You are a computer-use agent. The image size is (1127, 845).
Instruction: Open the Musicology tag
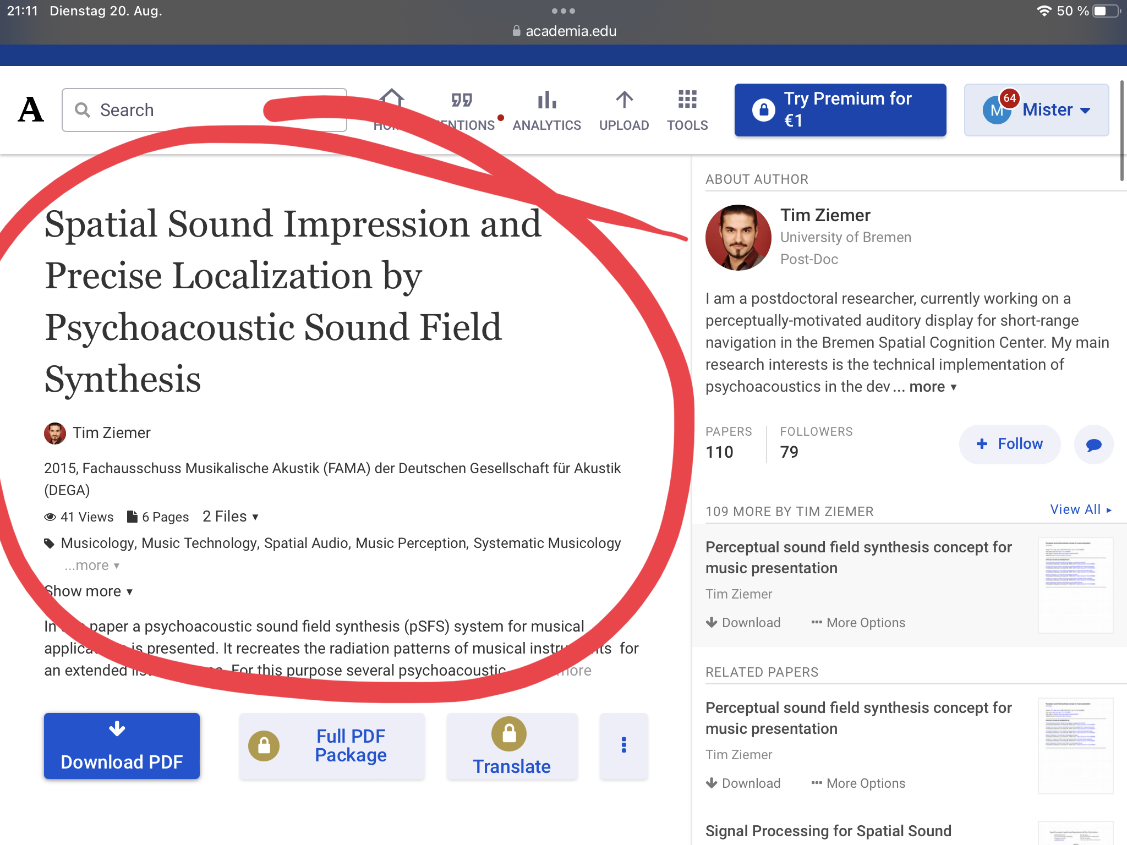(97, 544)
